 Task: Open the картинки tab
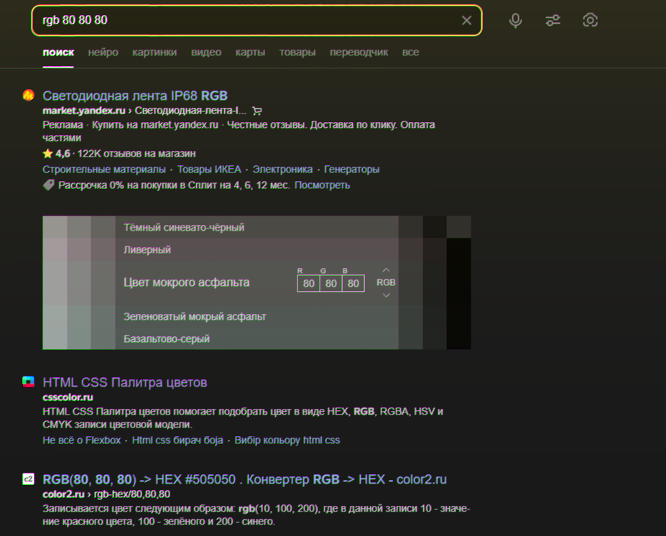tap(154, 52)
